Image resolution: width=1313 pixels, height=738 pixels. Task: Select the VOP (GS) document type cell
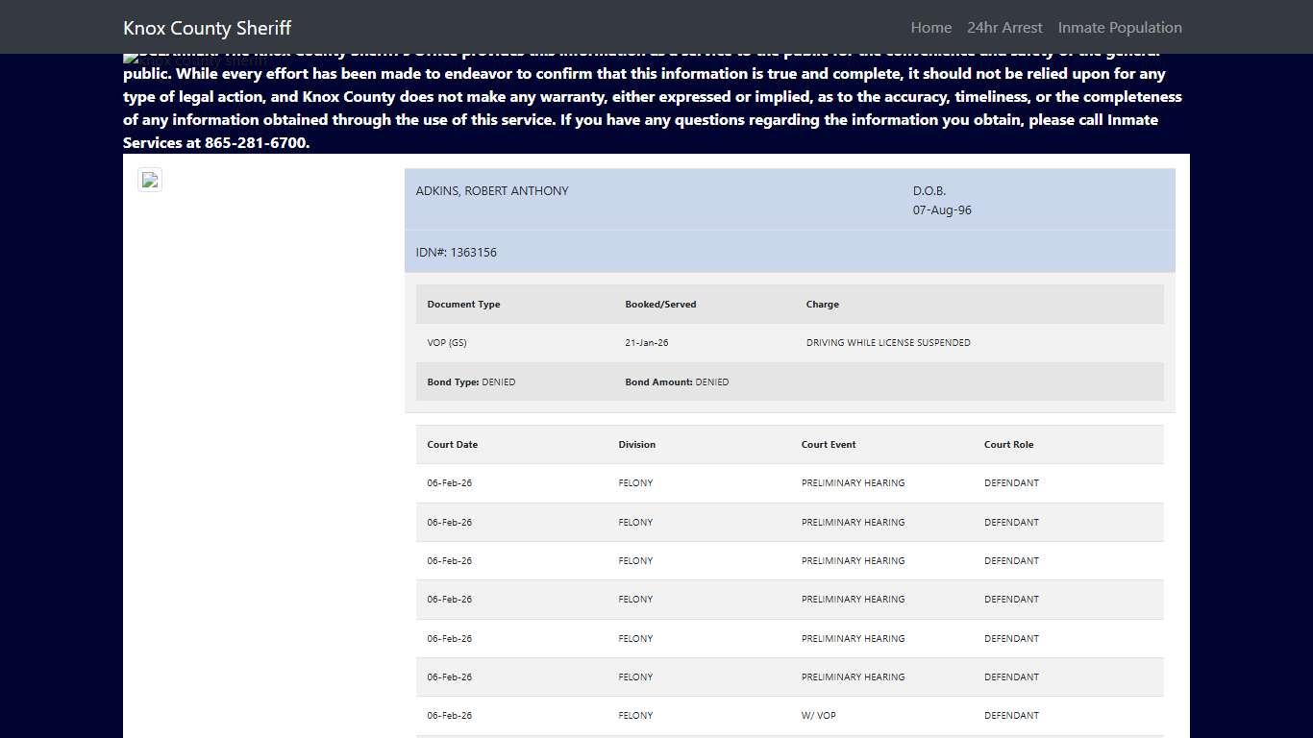(447, 342)
